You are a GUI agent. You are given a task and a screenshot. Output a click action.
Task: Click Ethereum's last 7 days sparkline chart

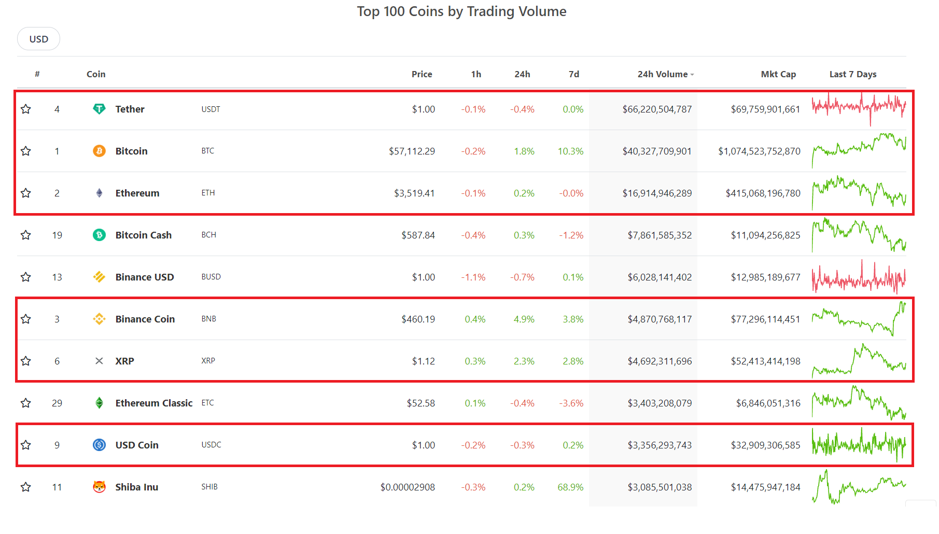point(858,192)
